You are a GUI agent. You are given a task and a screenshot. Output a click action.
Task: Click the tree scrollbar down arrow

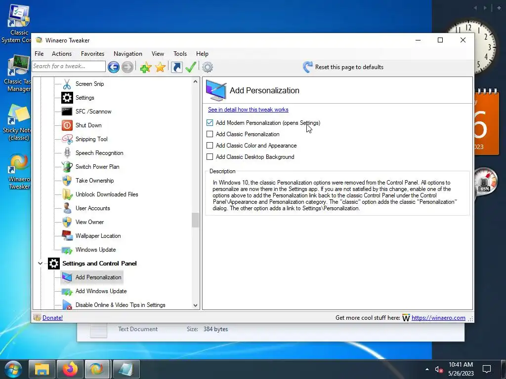point(195,305)
